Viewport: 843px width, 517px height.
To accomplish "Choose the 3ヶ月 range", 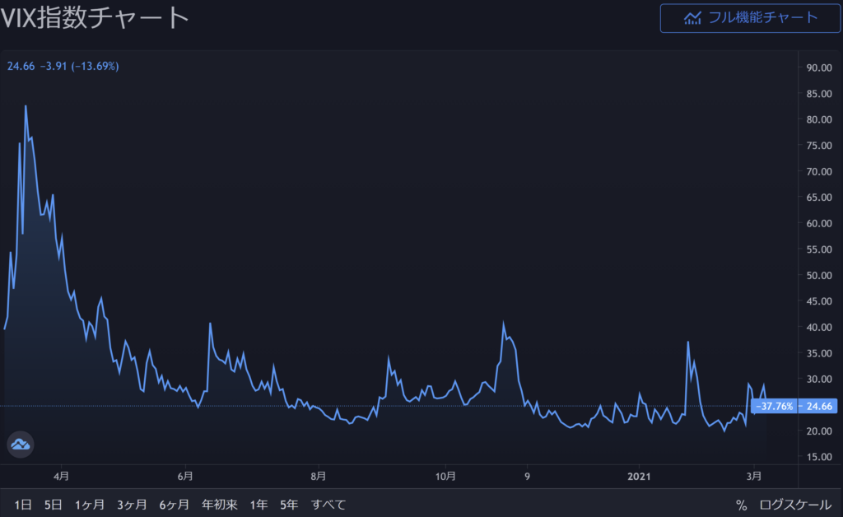I will pos(132,505).
